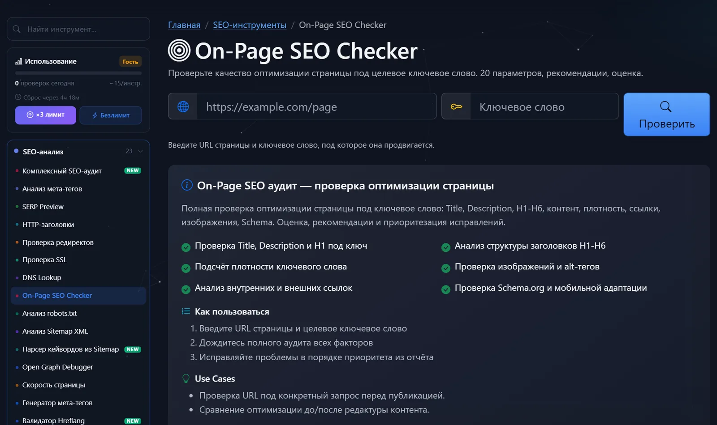This screenshot has width=717, height=425.
Task: Click the green check beside 'Анализ структуры заголовков'
Action: 446,247
